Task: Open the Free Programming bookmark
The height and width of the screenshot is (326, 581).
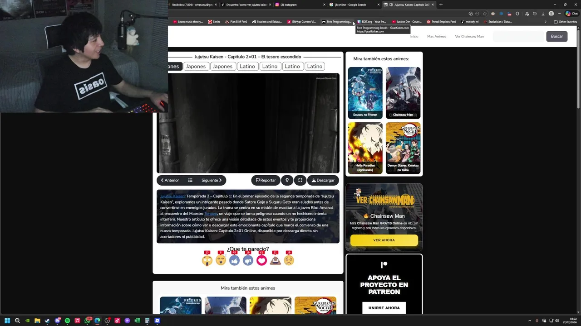Action: coord(336,22)
